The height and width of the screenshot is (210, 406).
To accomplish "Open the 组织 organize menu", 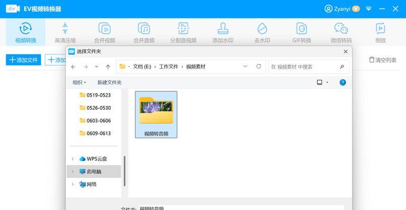I will coord(79,82).
